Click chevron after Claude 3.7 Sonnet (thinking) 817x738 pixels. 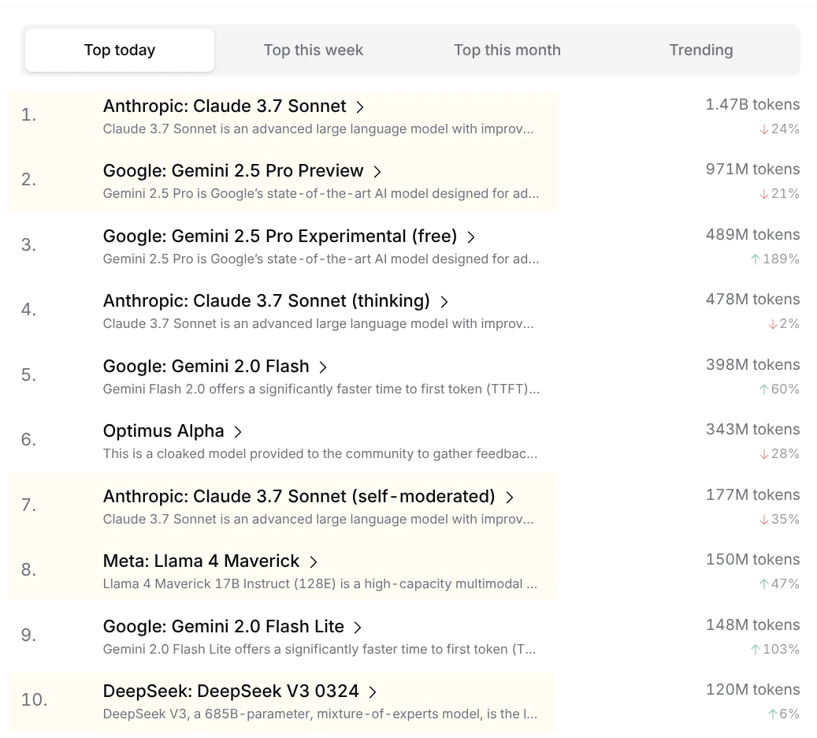click(444, 301)
